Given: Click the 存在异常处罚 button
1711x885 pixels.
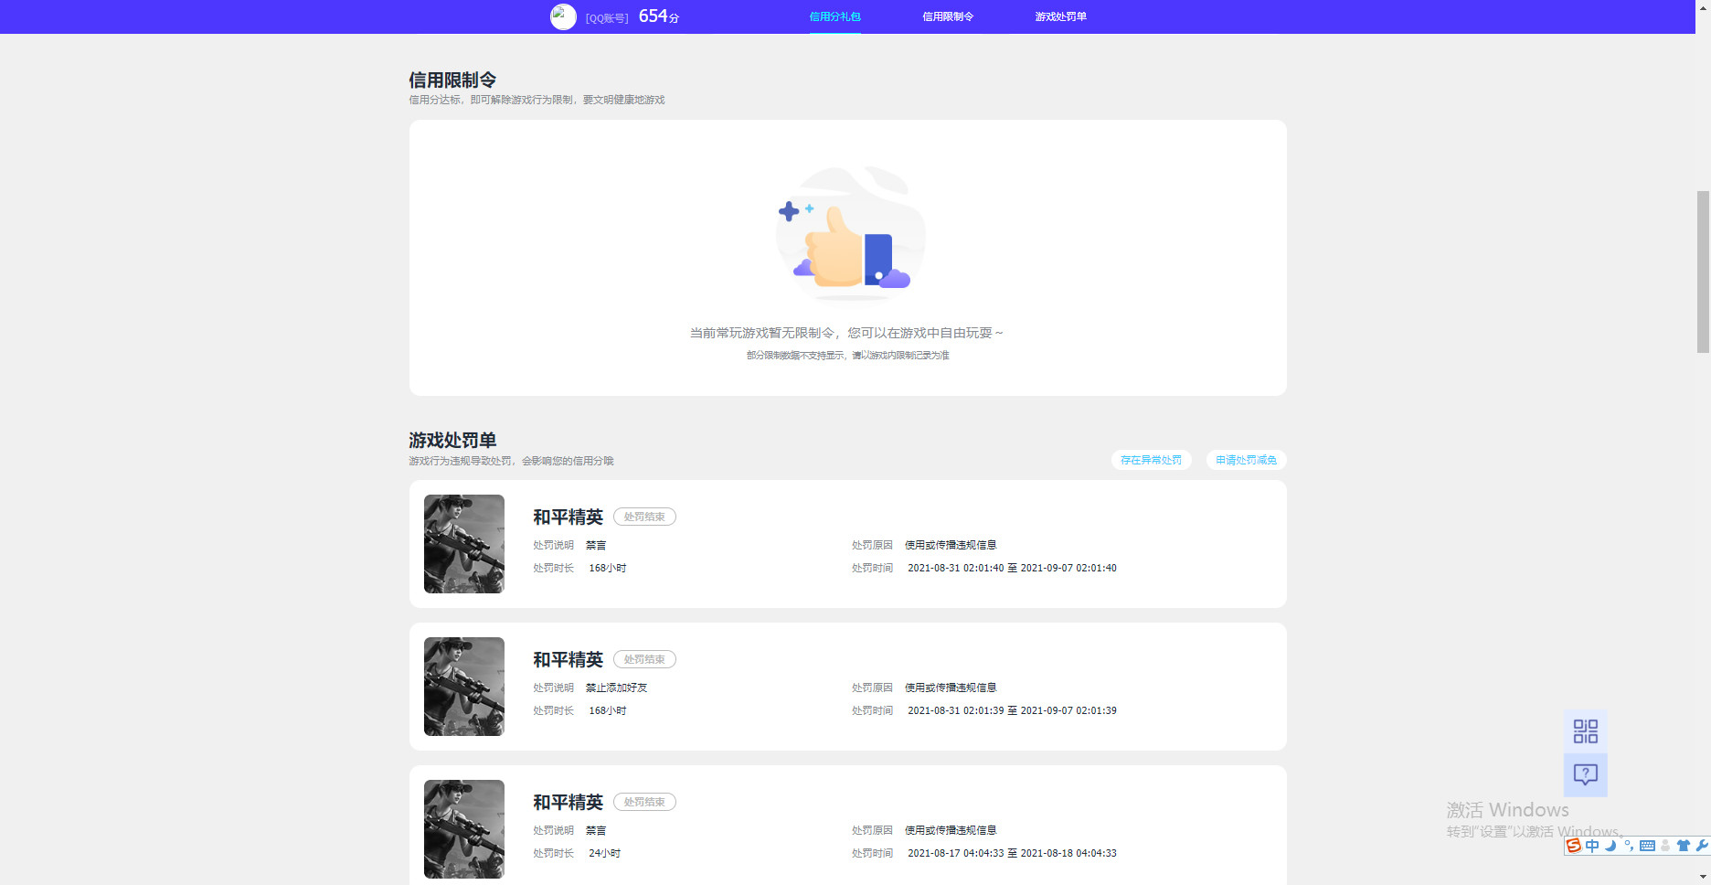Looking at the screenshot, I should click(1151, 460).
